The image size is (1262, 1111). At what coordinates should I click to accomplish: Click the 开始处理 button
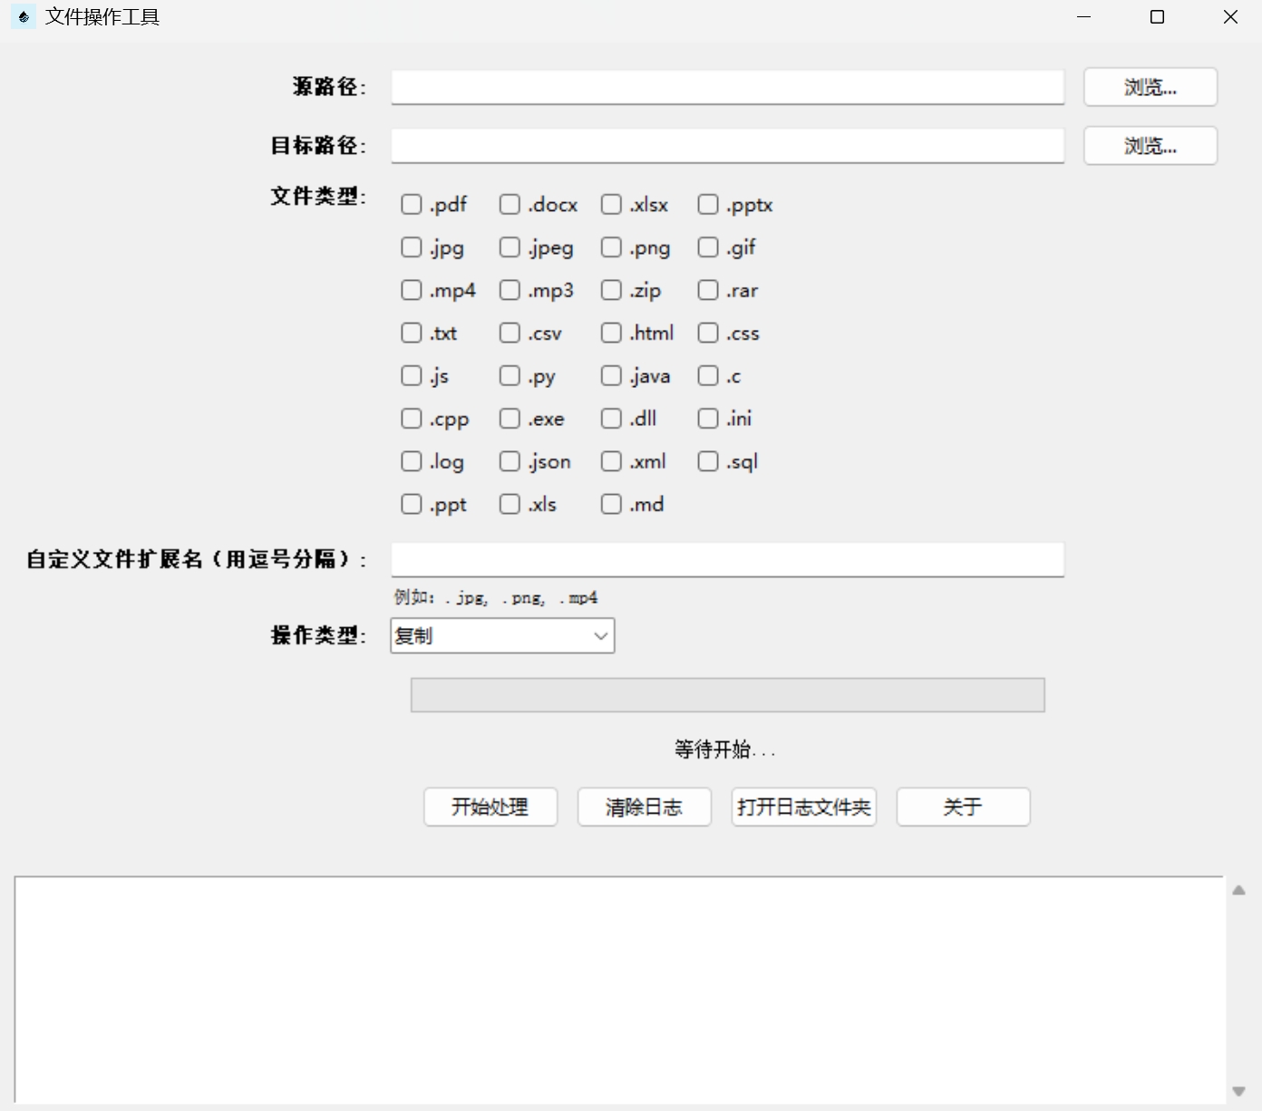pos(490,807)
